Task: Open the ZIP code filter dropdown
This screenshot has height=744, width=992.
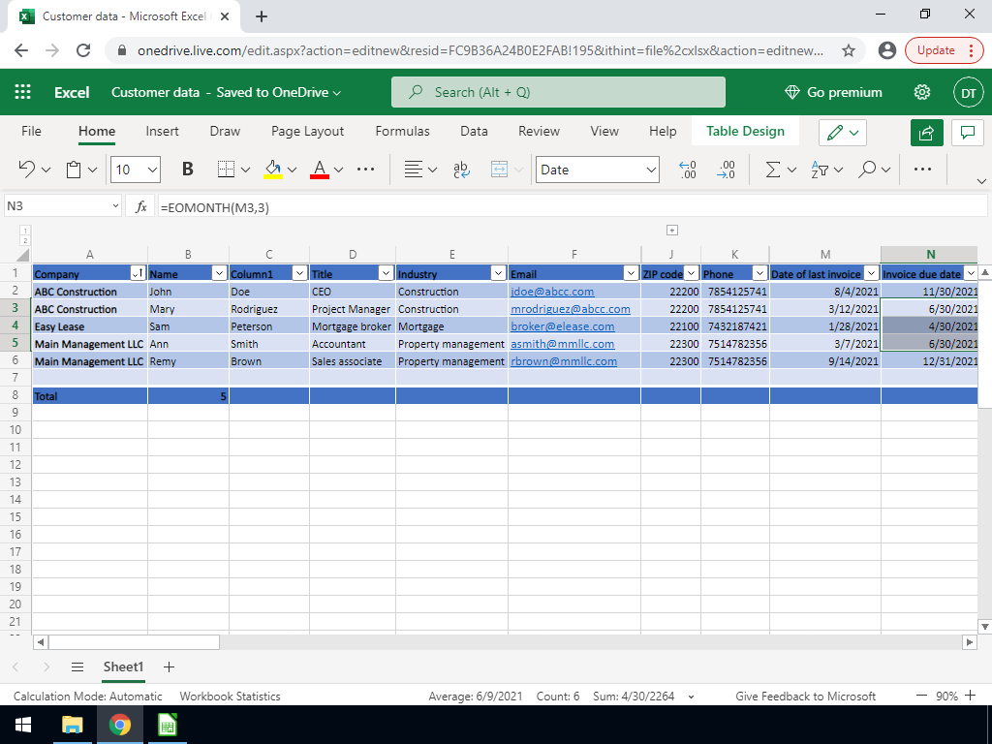Action: point(691,272)
